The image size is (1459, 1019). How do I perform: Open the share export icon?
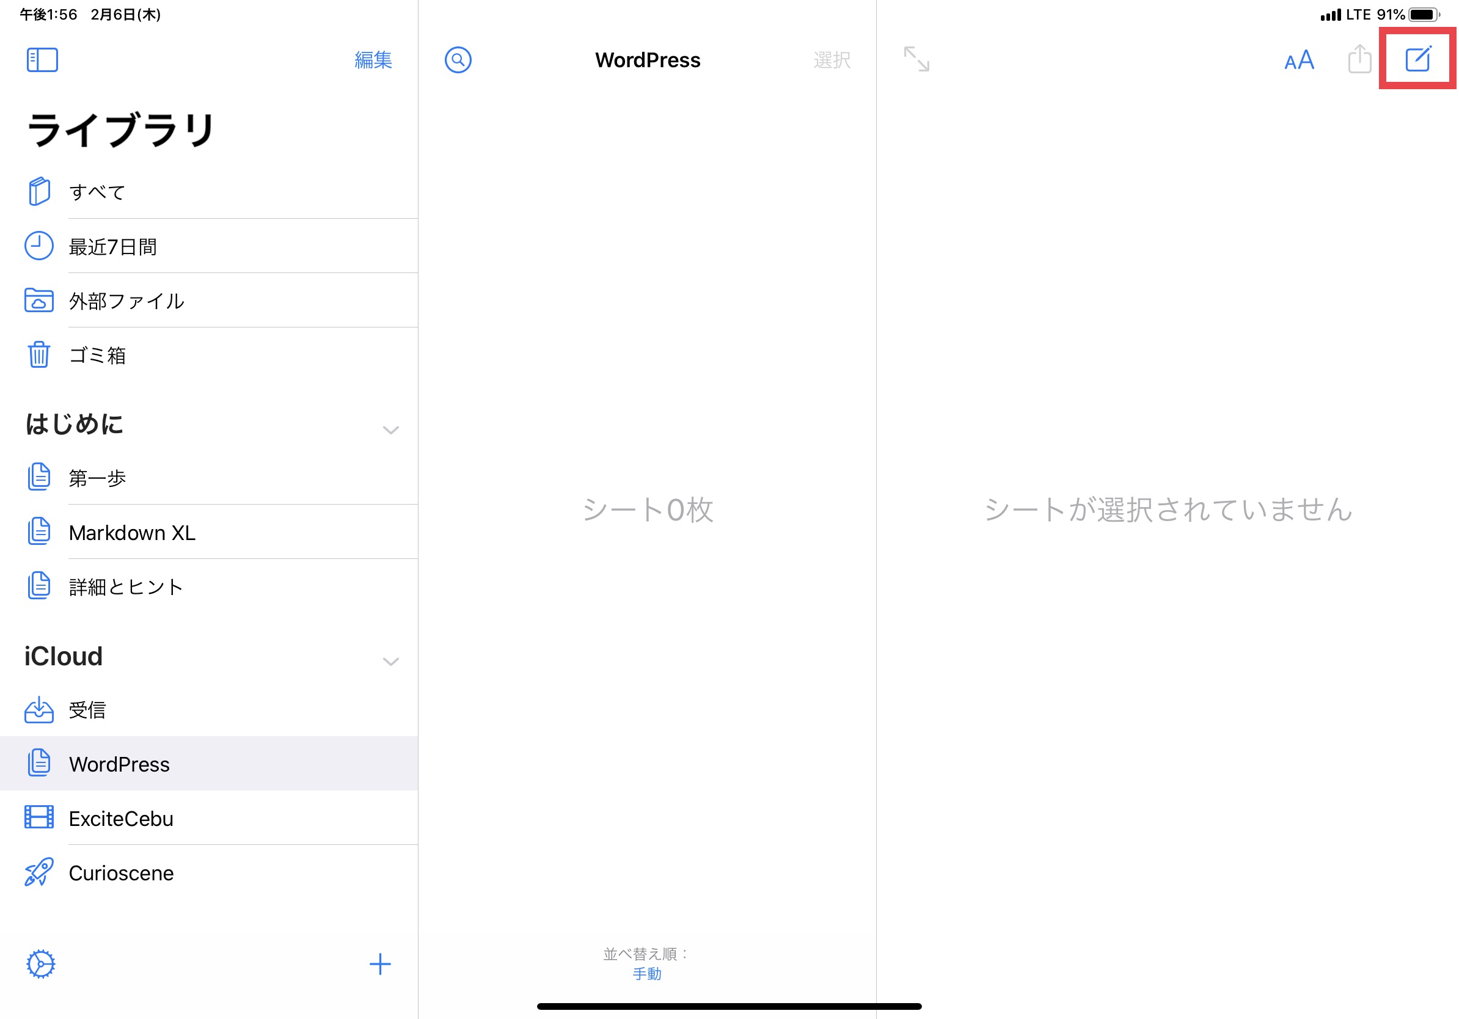point(1359,59)
